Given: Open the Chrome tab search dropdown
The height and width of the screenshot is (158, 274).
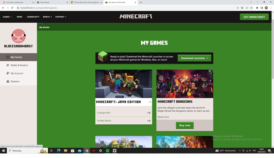Looking at the screenshot, I should pos(251,2).
